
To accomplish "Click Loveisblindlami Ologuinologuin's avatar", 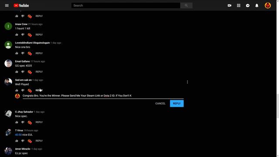I will (8, 45).
